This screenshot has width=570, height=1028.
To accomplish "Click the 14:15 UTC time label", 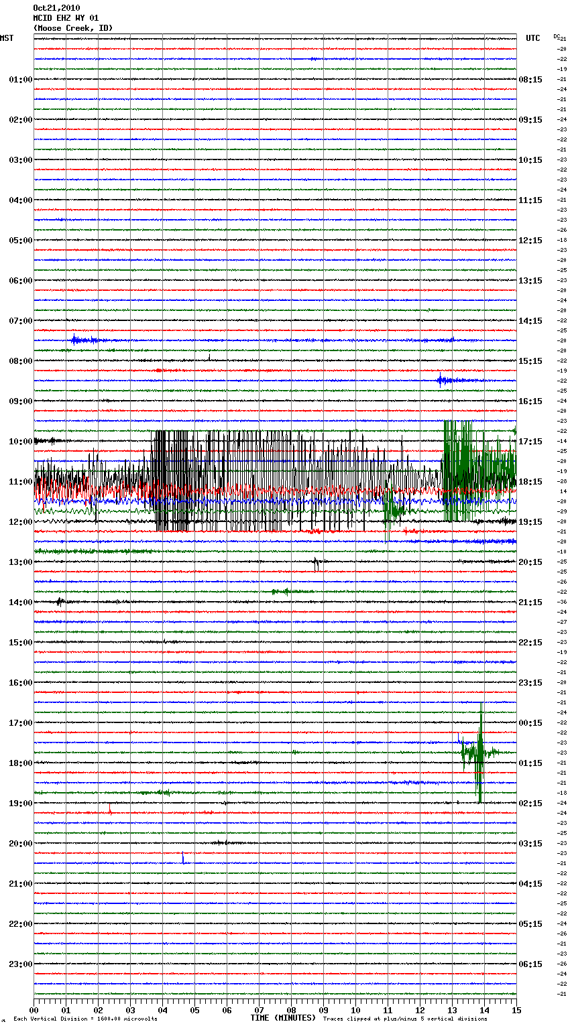I will click(x=530, y=321).
